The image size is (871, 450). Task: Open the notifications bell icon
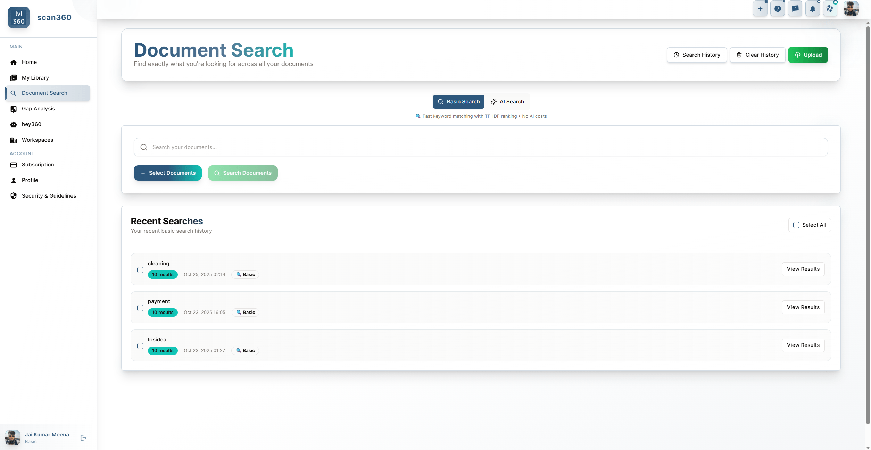812,8
